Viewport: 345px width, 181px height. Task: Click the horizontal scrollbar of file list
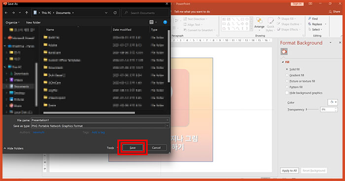(x=89, y=113)
